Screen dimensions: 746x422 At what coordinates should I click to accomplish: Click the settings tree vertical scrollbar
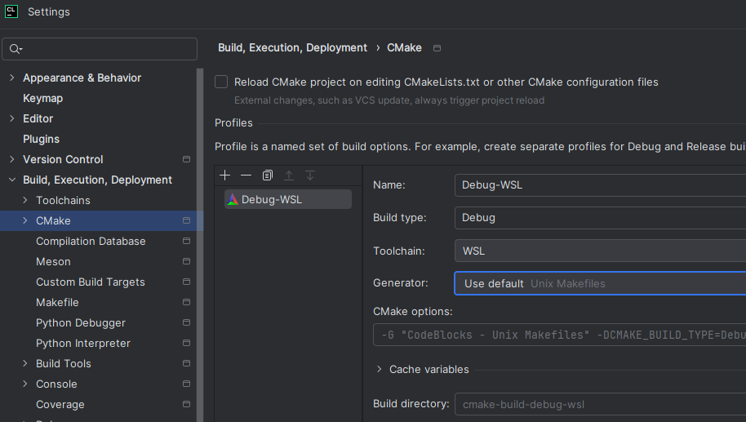tap(200, 245)
